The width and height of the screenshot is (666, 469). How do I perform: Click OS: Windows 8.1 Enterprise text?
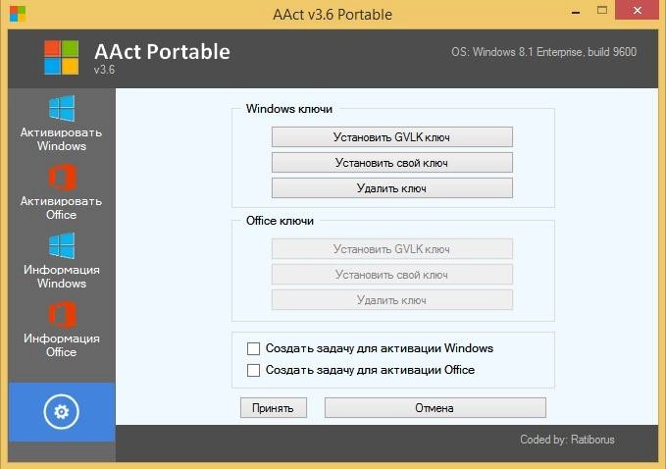pos(543,52)
